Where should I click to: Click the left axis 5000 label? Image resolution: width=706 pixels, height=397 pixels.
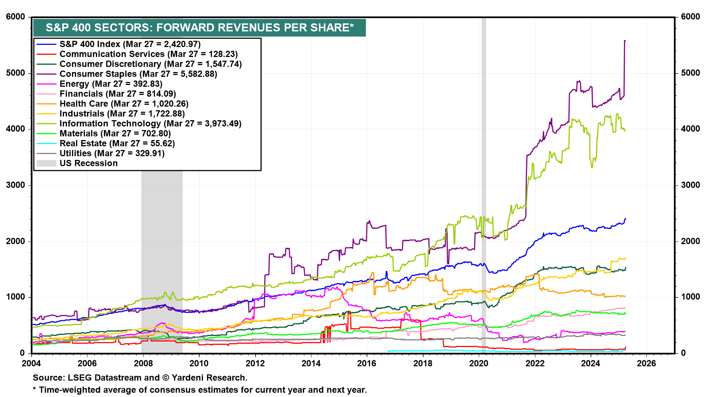pyautogui.click(x=15, y=73)
